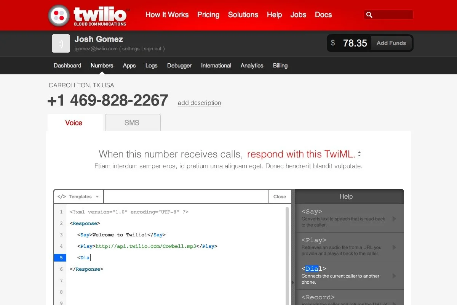Viewport: 457px width, 305px height.
Task: Go to the Apps tab
Action: 129,66
